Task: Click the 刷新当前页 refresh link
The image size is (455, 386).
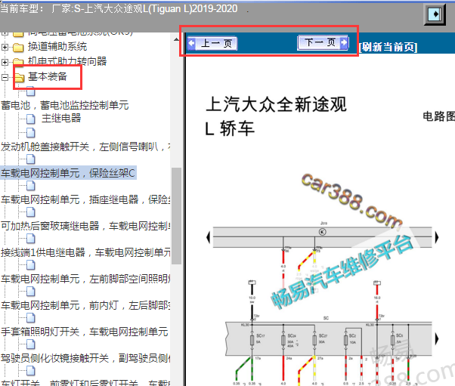Action: tap(388, 47)
